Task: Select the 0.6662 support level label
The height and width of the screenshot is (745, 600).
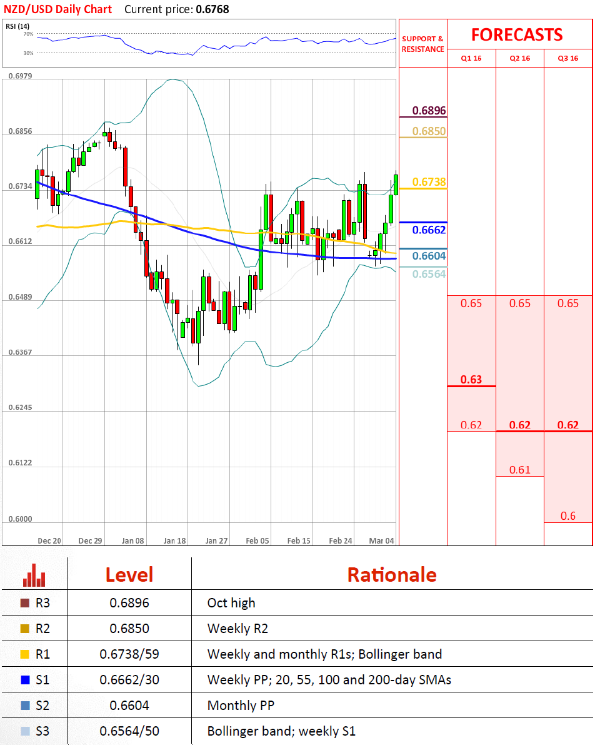Action: tap(429, 230)
